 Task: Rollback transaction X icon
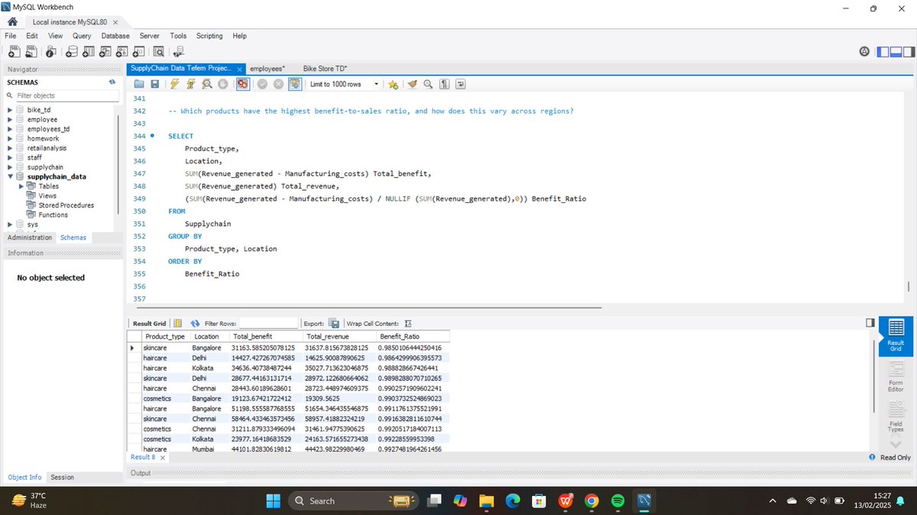tap(278, 84)
